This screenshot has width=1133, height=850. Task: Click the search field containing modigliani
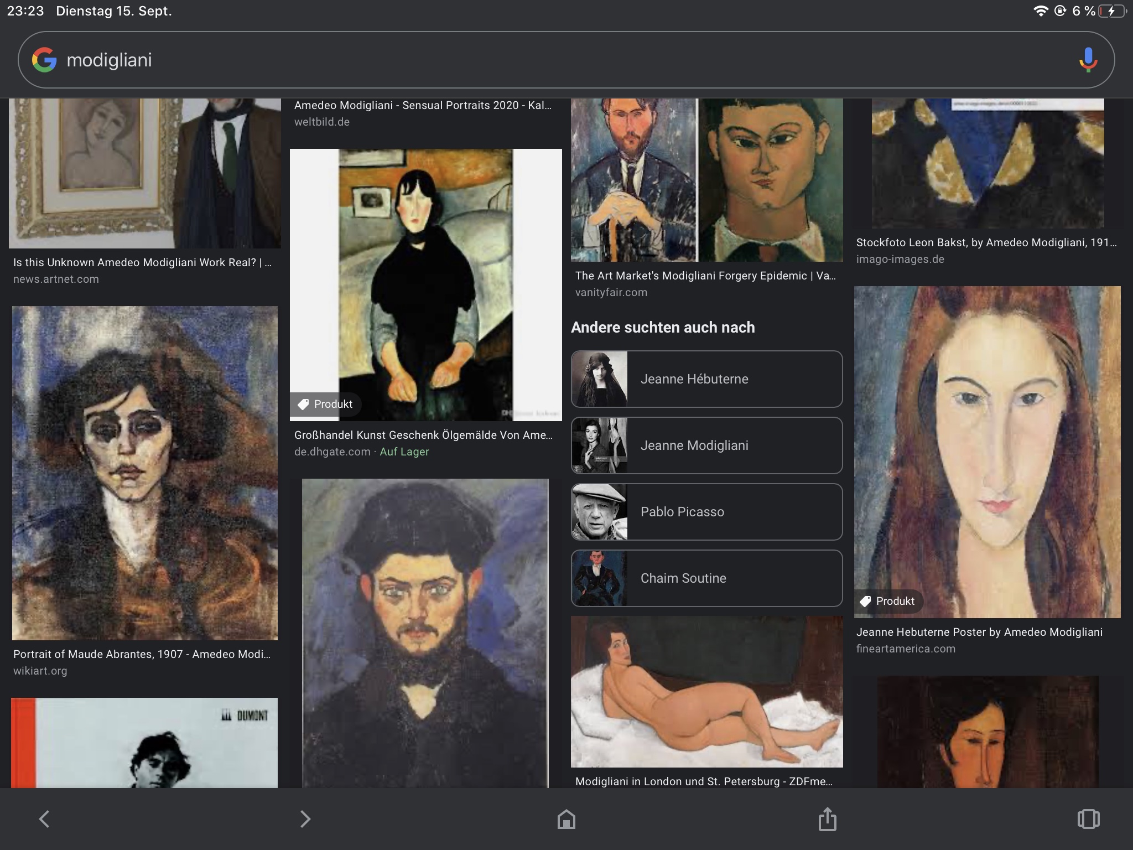pos(566,60)
